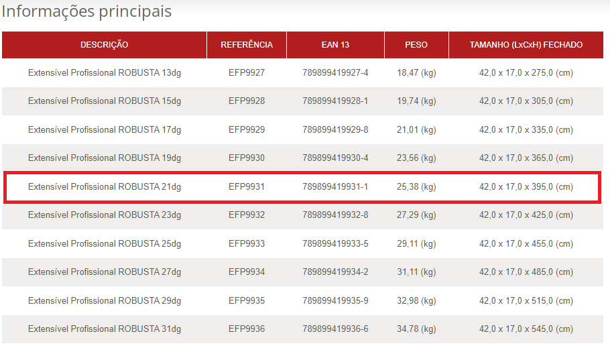Click the EAN 13 column header
Image resolution: width=610 pixels, height=350 pixels.
(x=335, y=45)
